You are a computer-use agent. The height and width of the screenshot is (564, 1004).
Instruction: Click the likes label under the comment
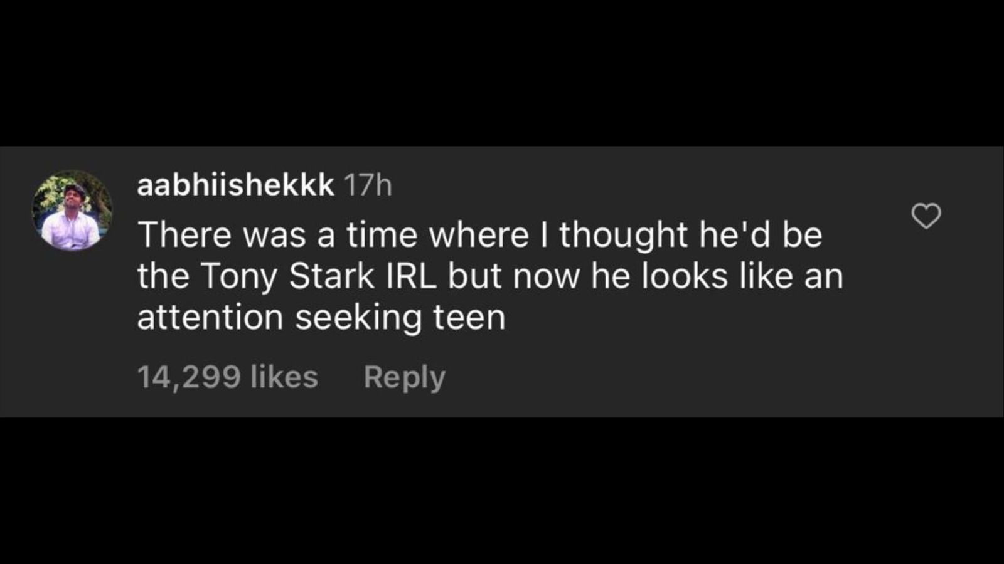click(x=228, y=376)
